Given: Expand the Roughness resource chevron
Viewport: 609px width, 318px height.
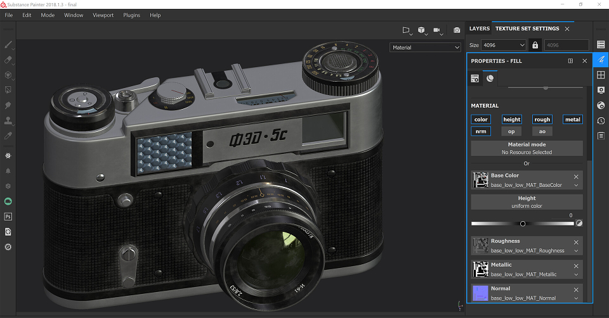Looking at the screenshot, I should 576,251.
